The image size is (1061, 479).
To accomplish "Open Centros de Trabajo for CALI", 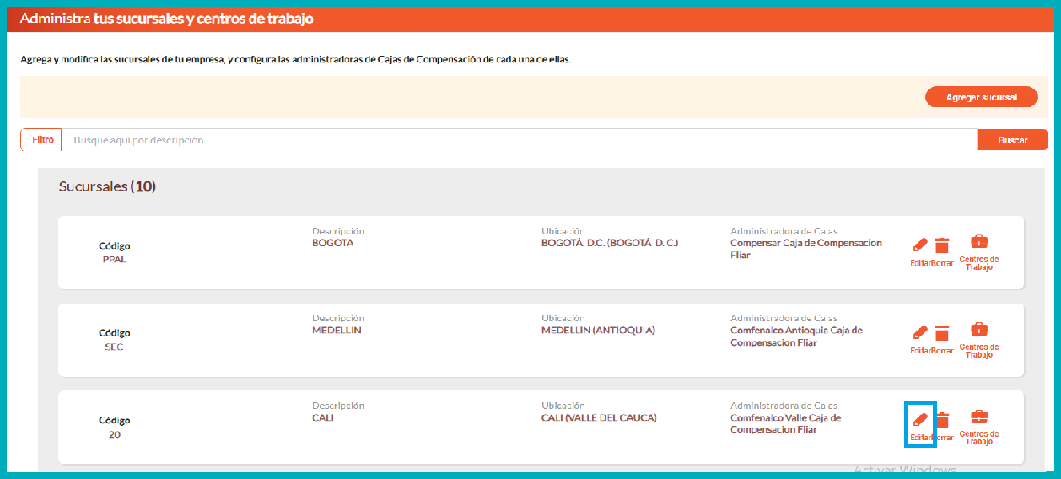I will pos(979,428).
